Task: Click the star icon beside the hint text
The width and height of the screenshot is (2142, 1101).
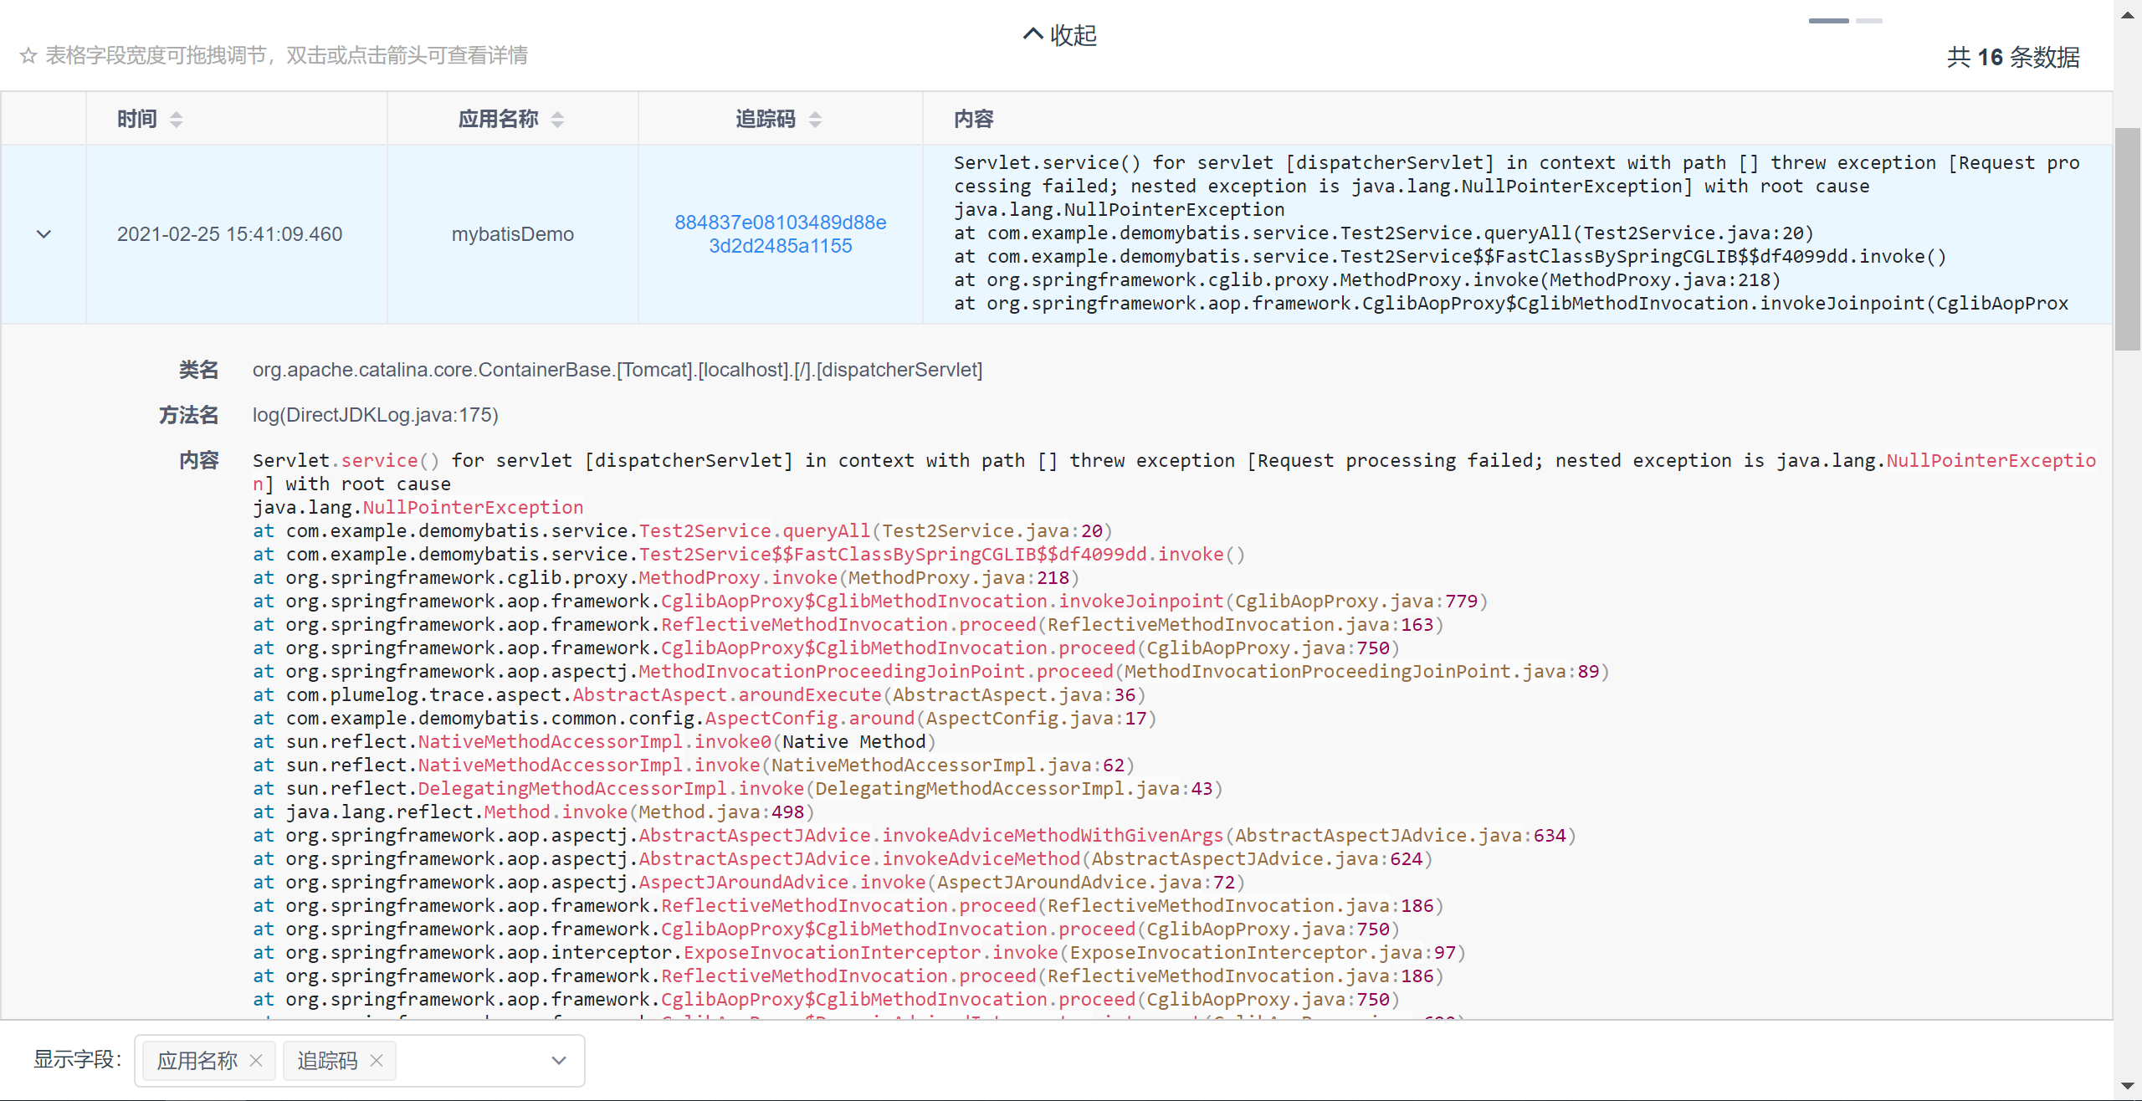Action: pyautogui.click(x=28, y=56)
